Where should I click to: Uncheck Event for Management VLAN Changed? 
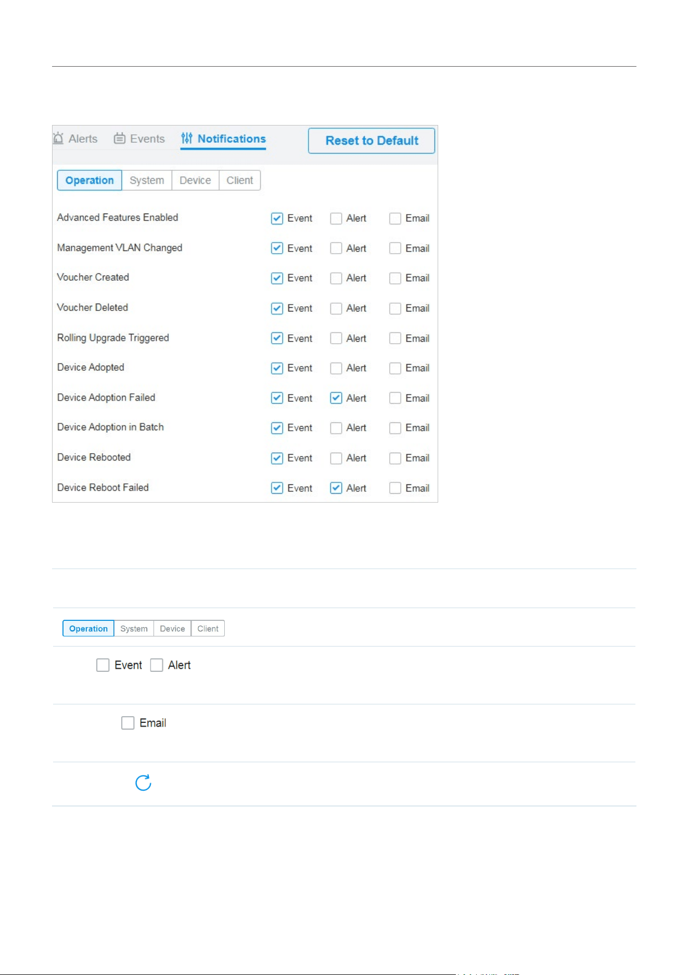pyautogui.click(x=277, y=248)
